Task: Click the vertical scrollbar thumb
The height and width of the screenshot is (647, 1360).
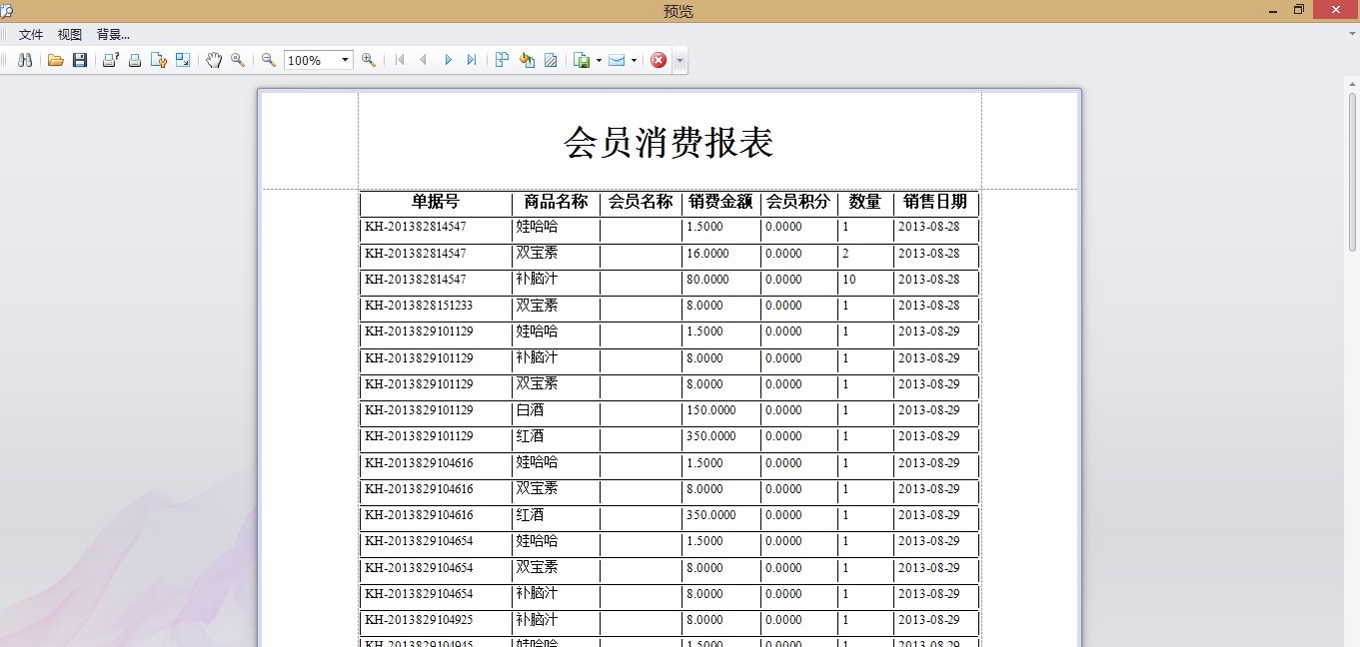Action: coord(1354,172)
